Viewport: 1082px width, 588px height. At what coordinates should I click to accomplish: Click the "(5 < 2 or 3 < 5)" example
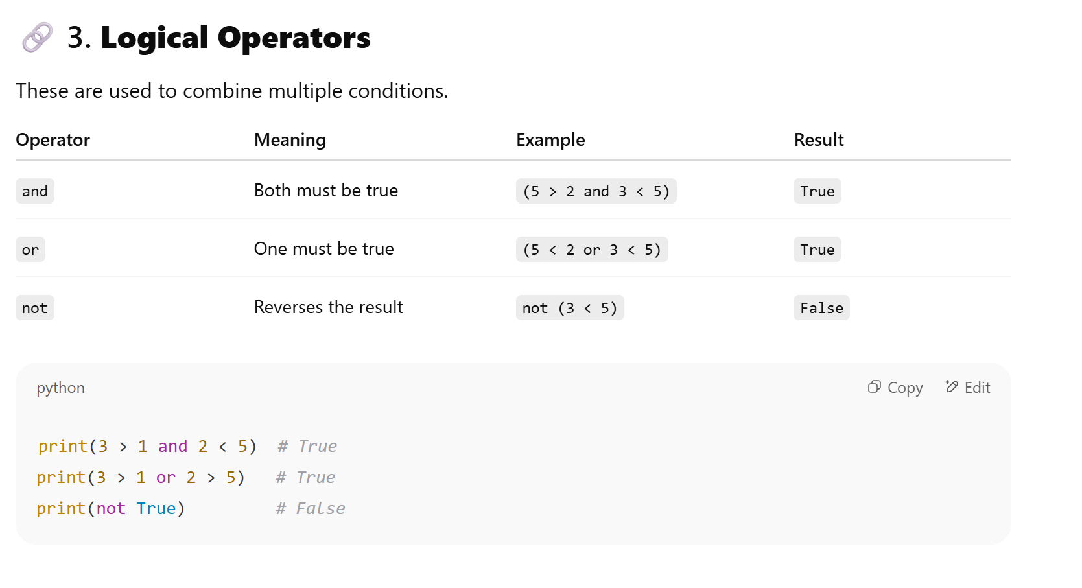click(x=591, y=250)
